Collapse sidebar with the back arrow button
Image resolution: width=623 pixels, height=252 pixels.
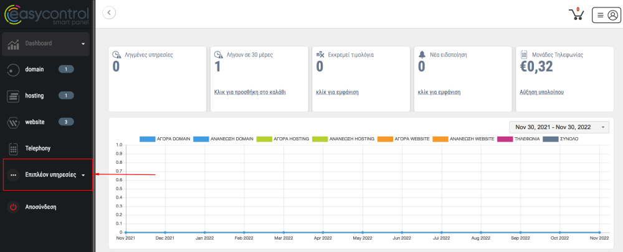click(x=109, y=12)
